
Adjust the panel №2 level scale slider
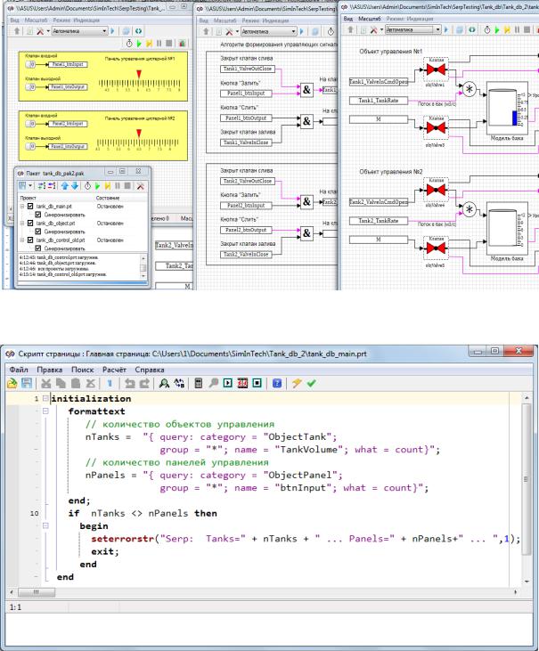tap(138, 141)
